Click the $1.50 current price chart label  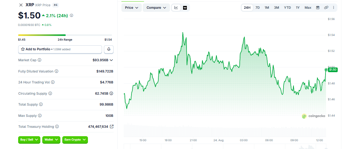pos(333,70)
